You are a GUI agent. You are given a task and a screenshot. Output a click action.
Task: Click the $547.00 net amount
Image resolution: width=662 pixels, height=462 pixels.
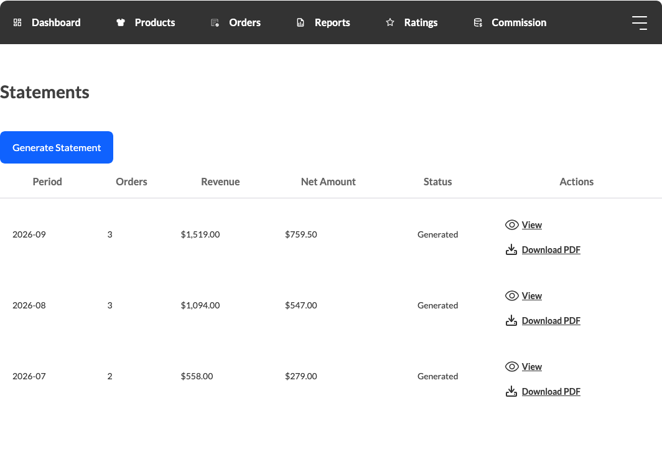coord(301,305)
